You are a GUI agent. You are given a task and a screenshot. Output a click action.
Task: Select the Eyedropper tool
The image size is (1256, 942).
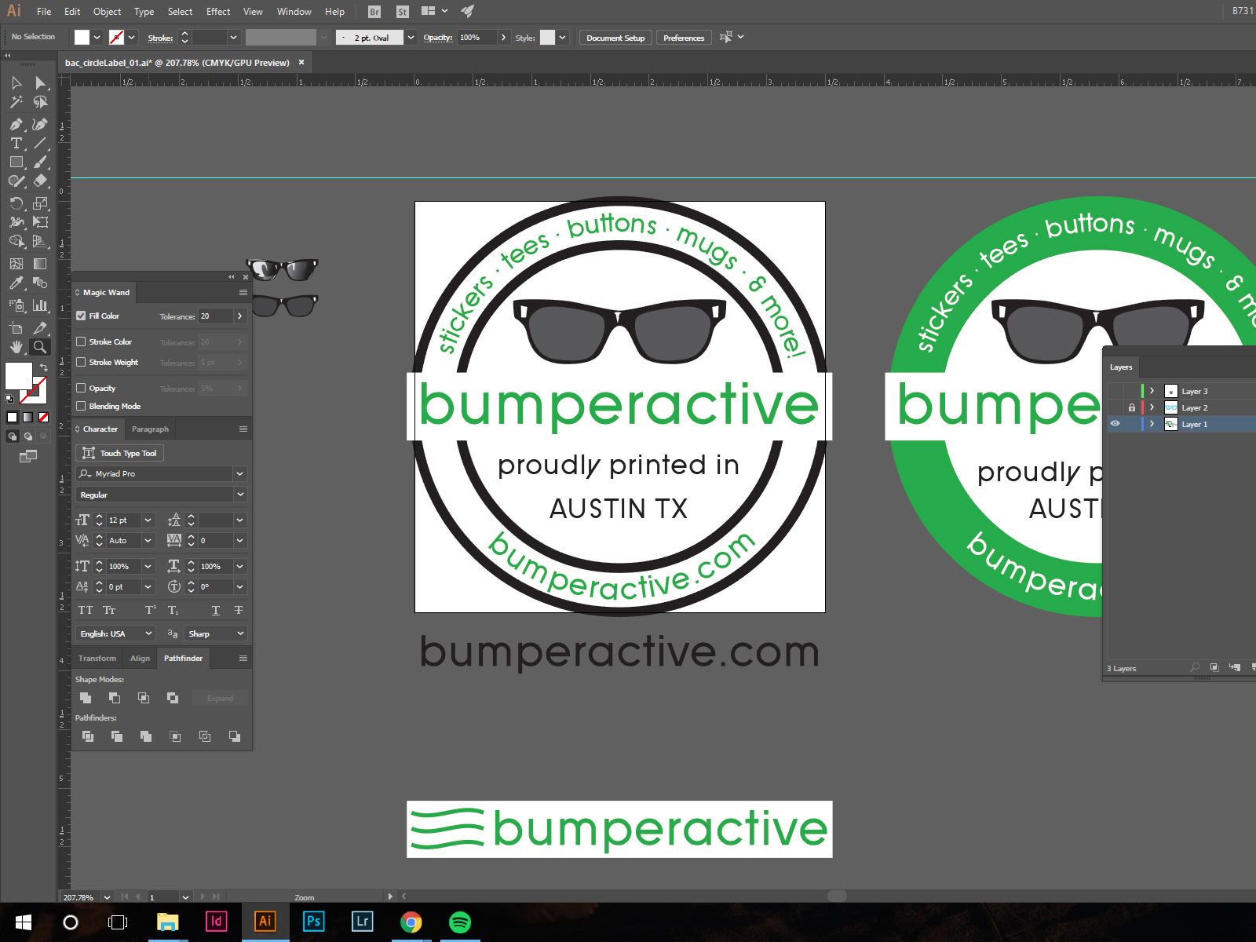tap(16, 283)
